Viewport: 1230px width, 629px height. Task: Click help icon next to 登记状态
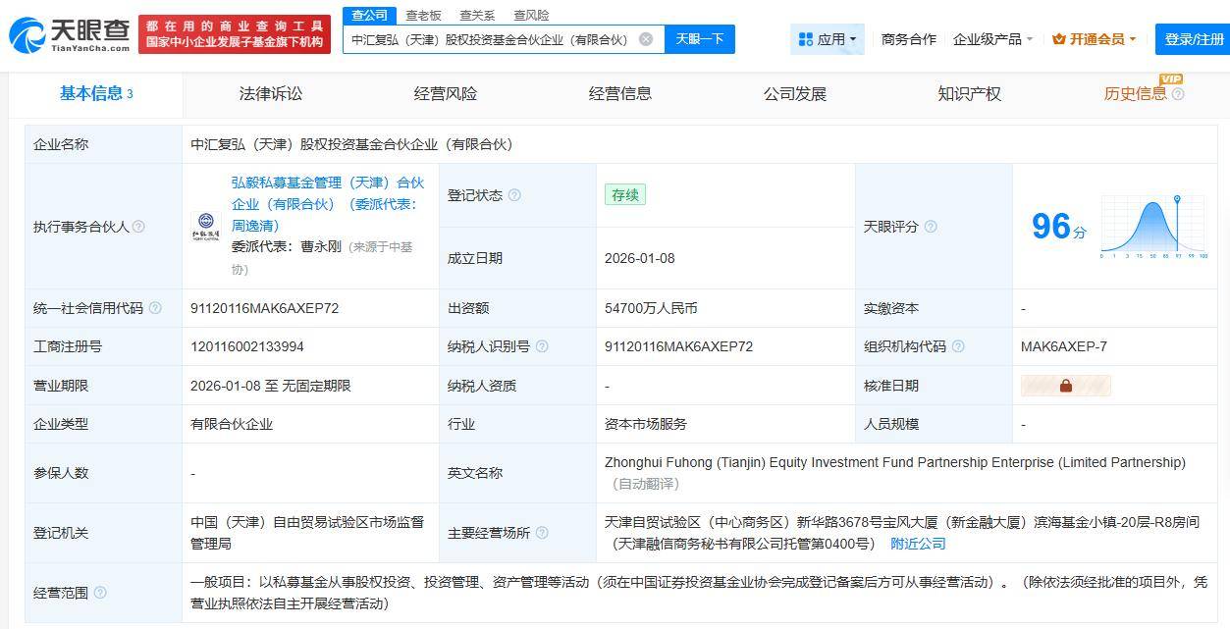tap(514, 195)
